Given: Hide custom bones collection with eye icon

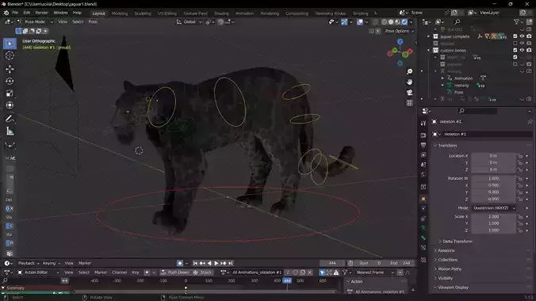Looking at the screenshot, I should coord(522,50).
